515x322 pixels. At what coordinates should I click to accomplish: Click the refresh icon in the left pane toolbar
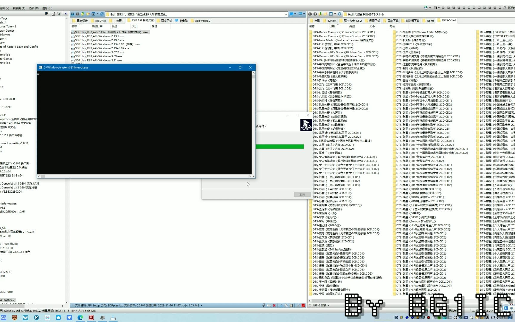click(x=102, y=14)
